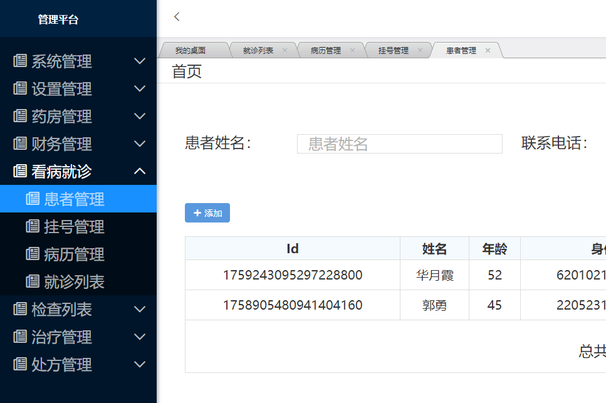Collapse the sidebar with the back chevron

[176, 17]
